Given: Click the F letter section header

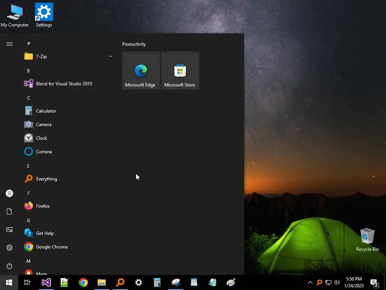Looking at the screenshot, I should [x=28, y=193].
